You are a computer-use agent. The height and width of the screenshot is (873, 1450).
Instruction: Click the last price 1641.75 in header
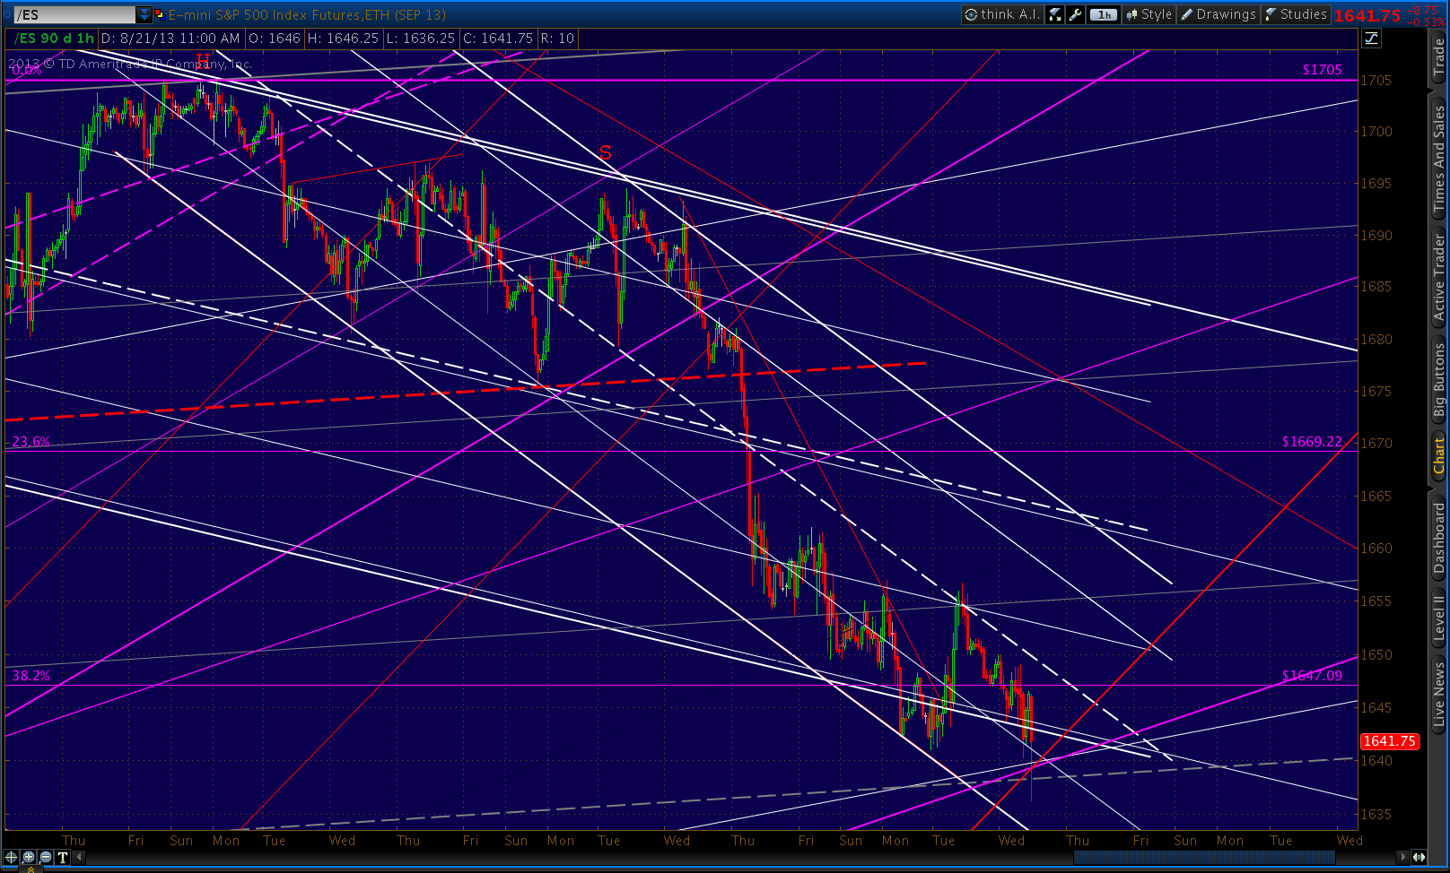click(x=1367, y=15)
